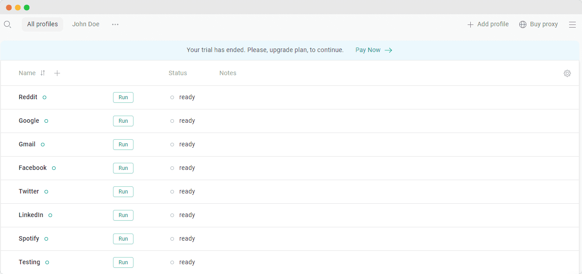
Task: Click the trial has ended message text
Action: pos(265,50)
